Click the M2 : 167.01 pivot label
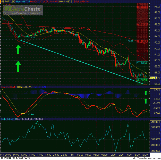 [x=142, y=80]
